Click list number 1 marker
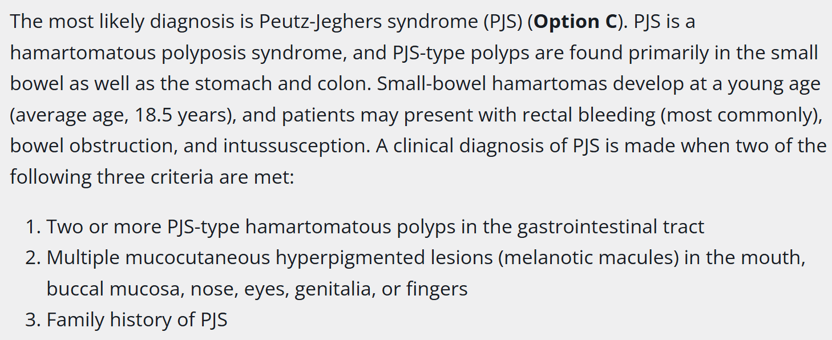 pos(33,227)
